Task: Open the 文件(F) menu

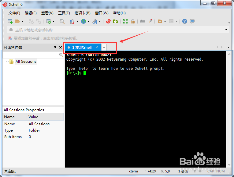Action: pyautogui.click(x=14, y=13)
